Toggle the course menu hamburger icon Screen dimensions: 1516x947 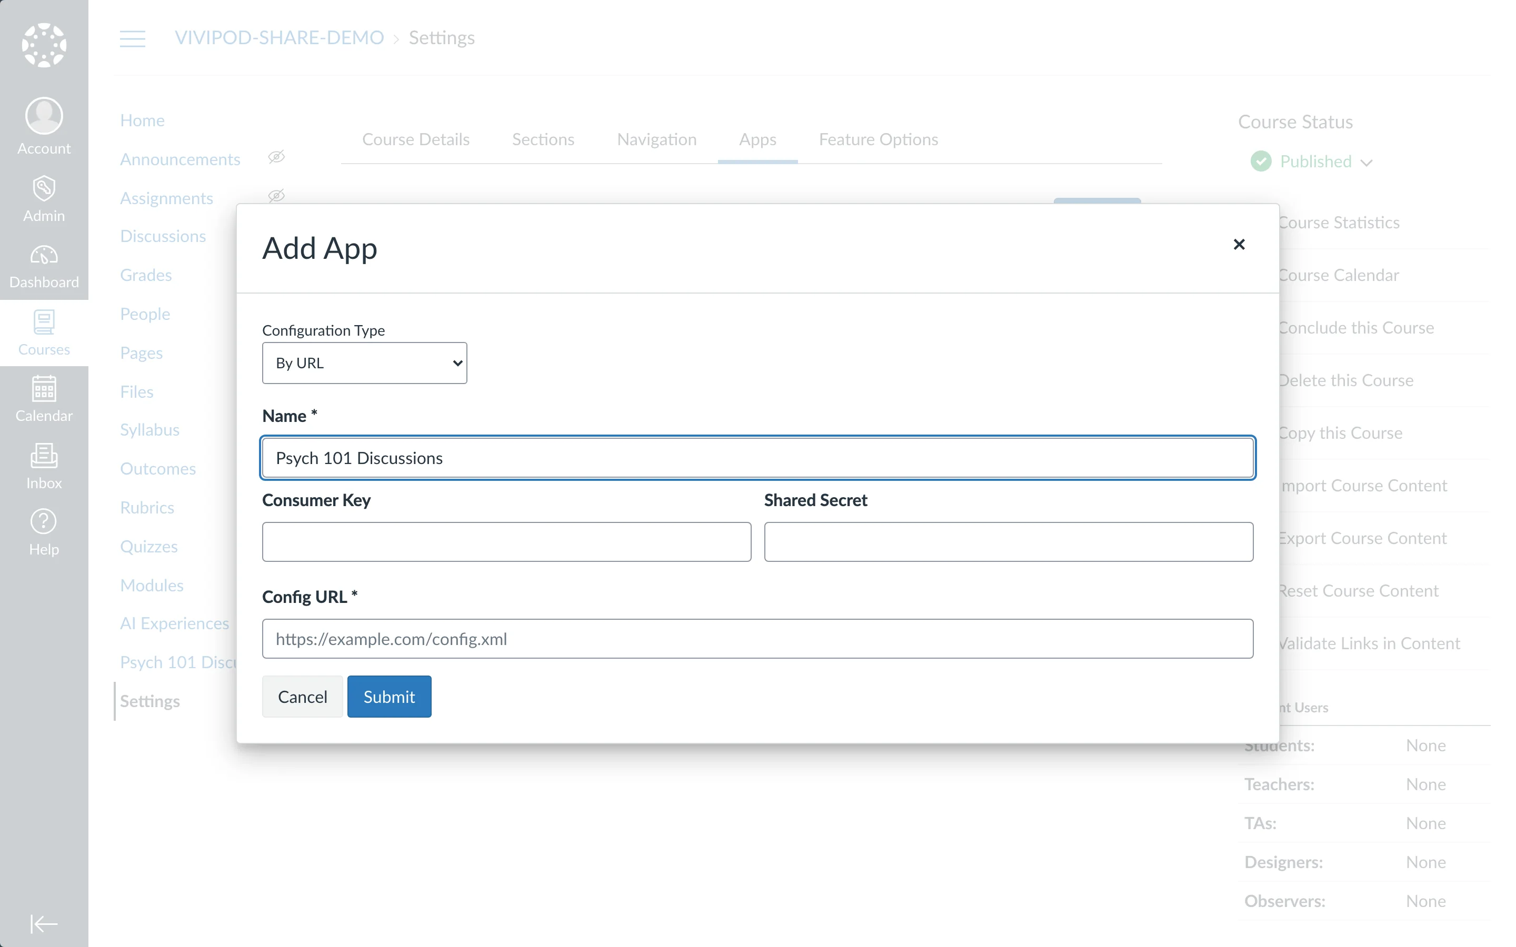pyautogui.click(x=133, y=38)
